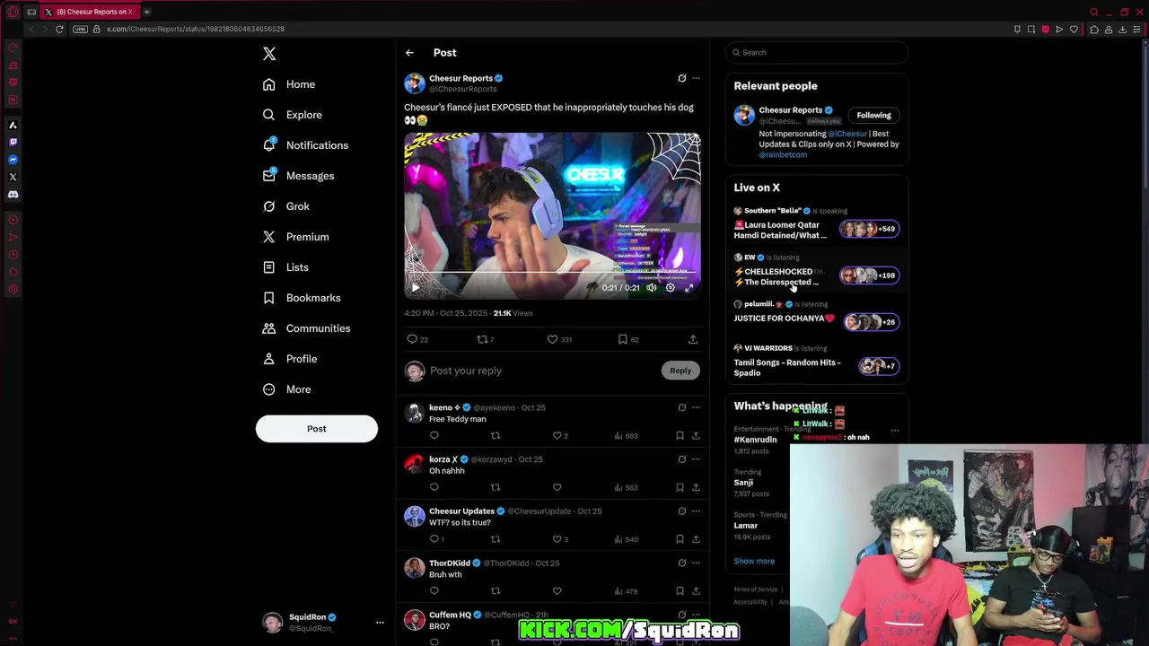Open SquidRon account options menu

coord(380,622)
